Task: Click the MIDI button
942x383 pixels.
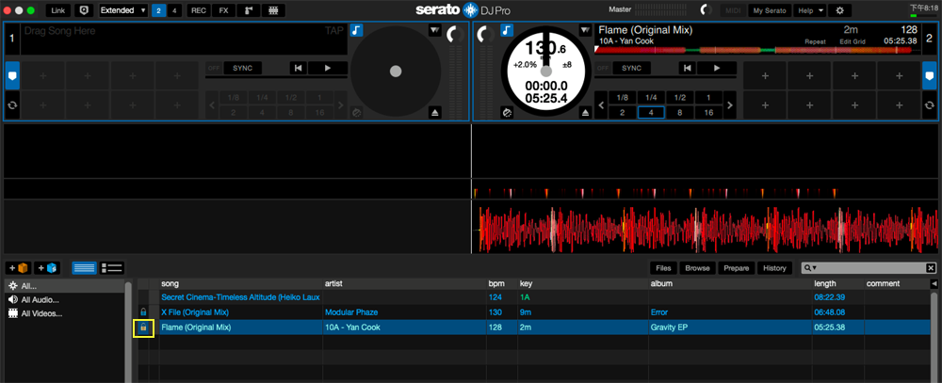Action: click(732, 10)
